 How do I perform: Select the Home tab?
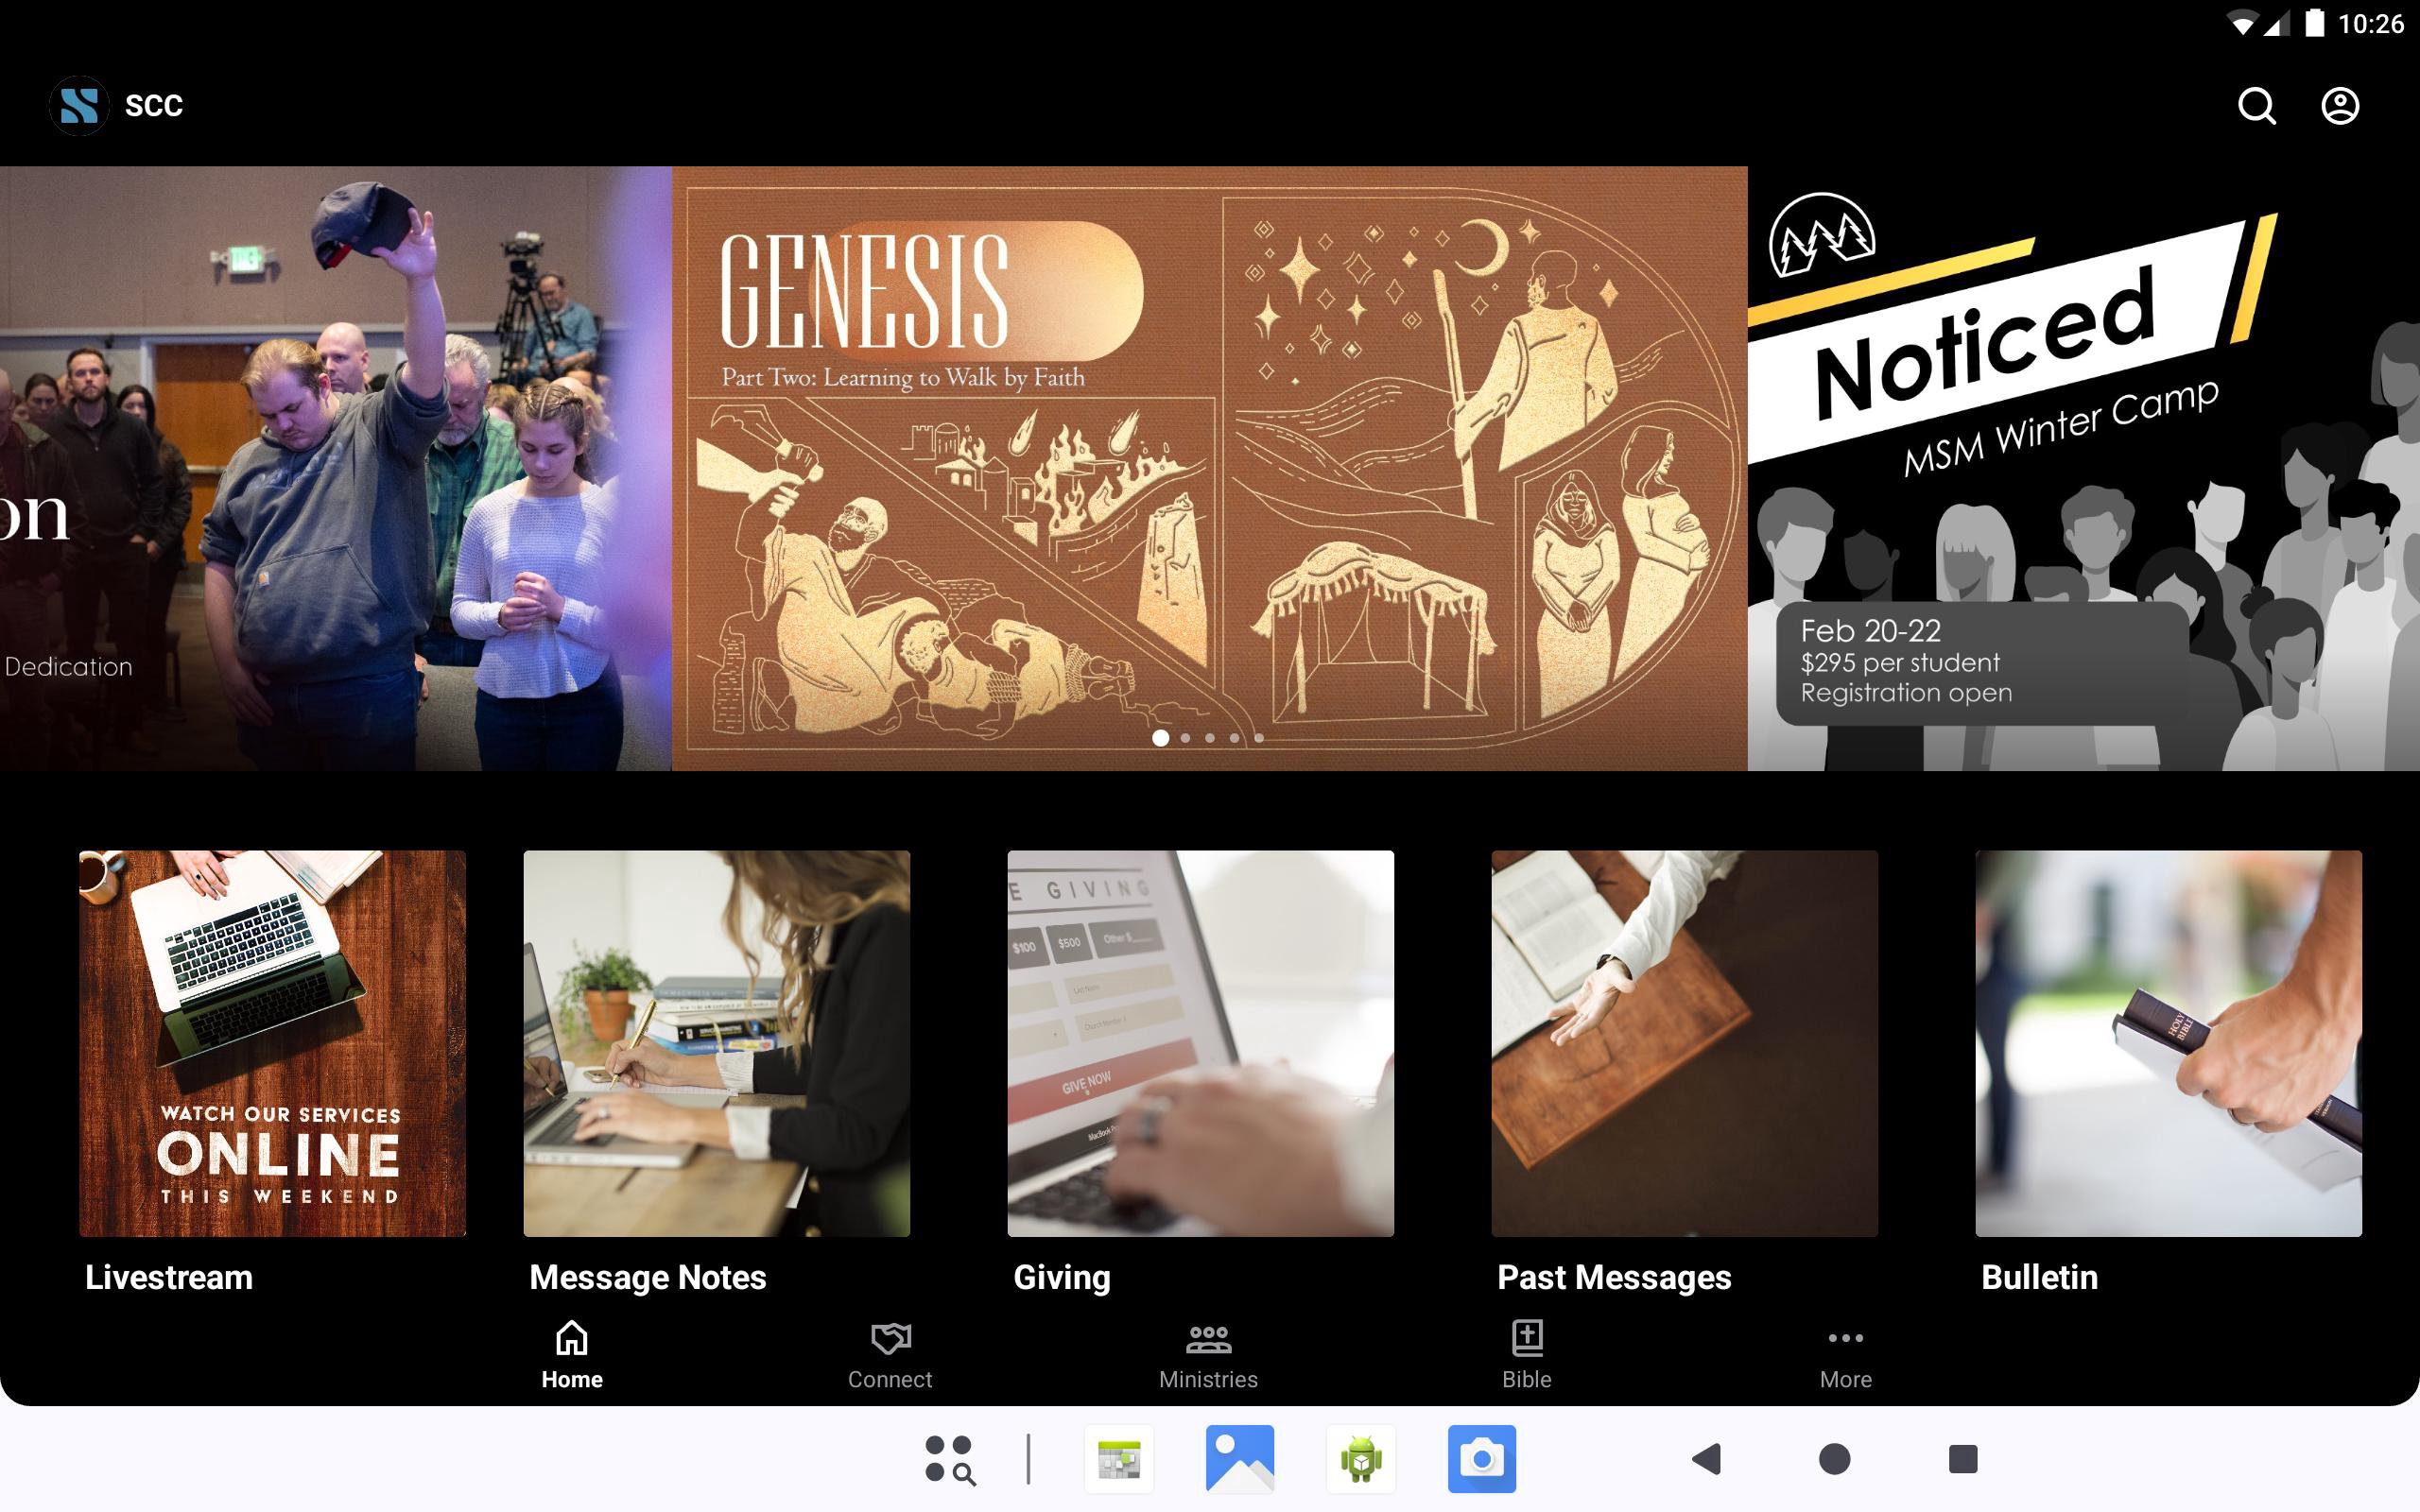pos(572,1355)
